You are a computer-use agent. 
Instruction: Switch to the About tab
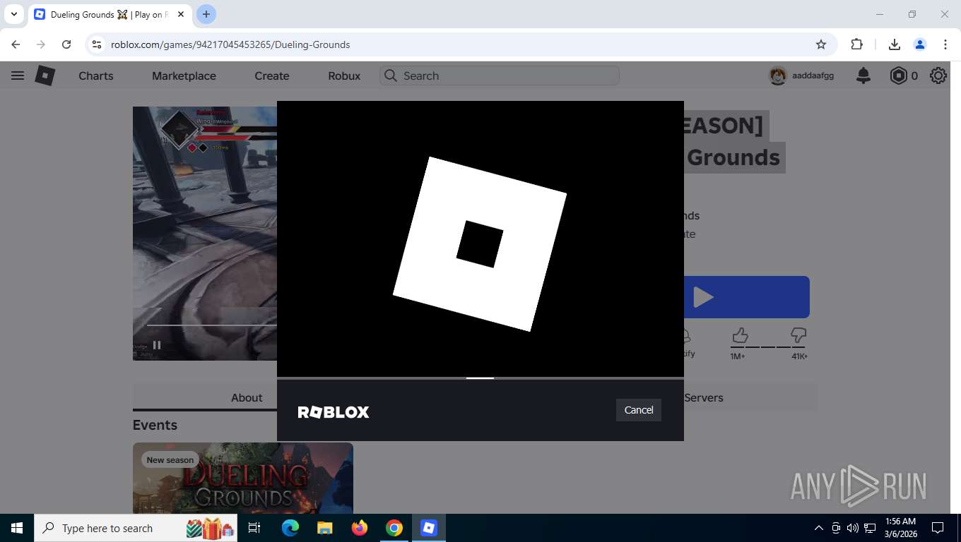point(247,397)
